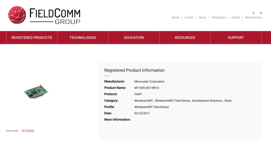271x151 pixels.
Task: Click the Microcyber Corporation manufacturer text
Action: 150,82
